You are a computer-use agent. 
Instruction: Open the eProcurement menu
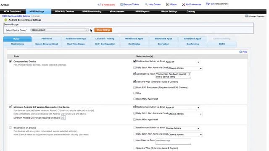tap(117, 11)
